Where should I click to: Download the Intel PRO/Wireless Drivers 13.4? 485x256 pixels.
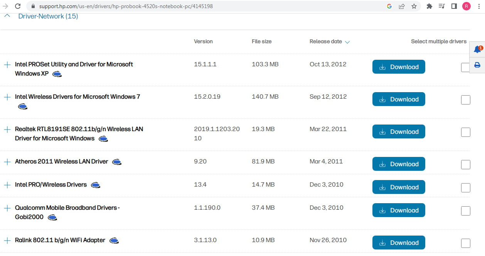pos(399,187)
